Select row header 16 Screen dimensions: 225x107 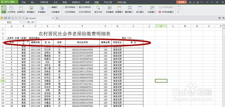click(x=3, y=81)
